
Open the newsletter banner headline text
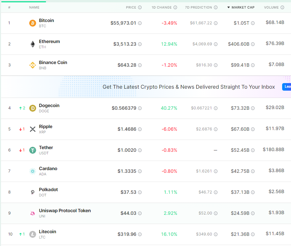click(x=189, y=87)
